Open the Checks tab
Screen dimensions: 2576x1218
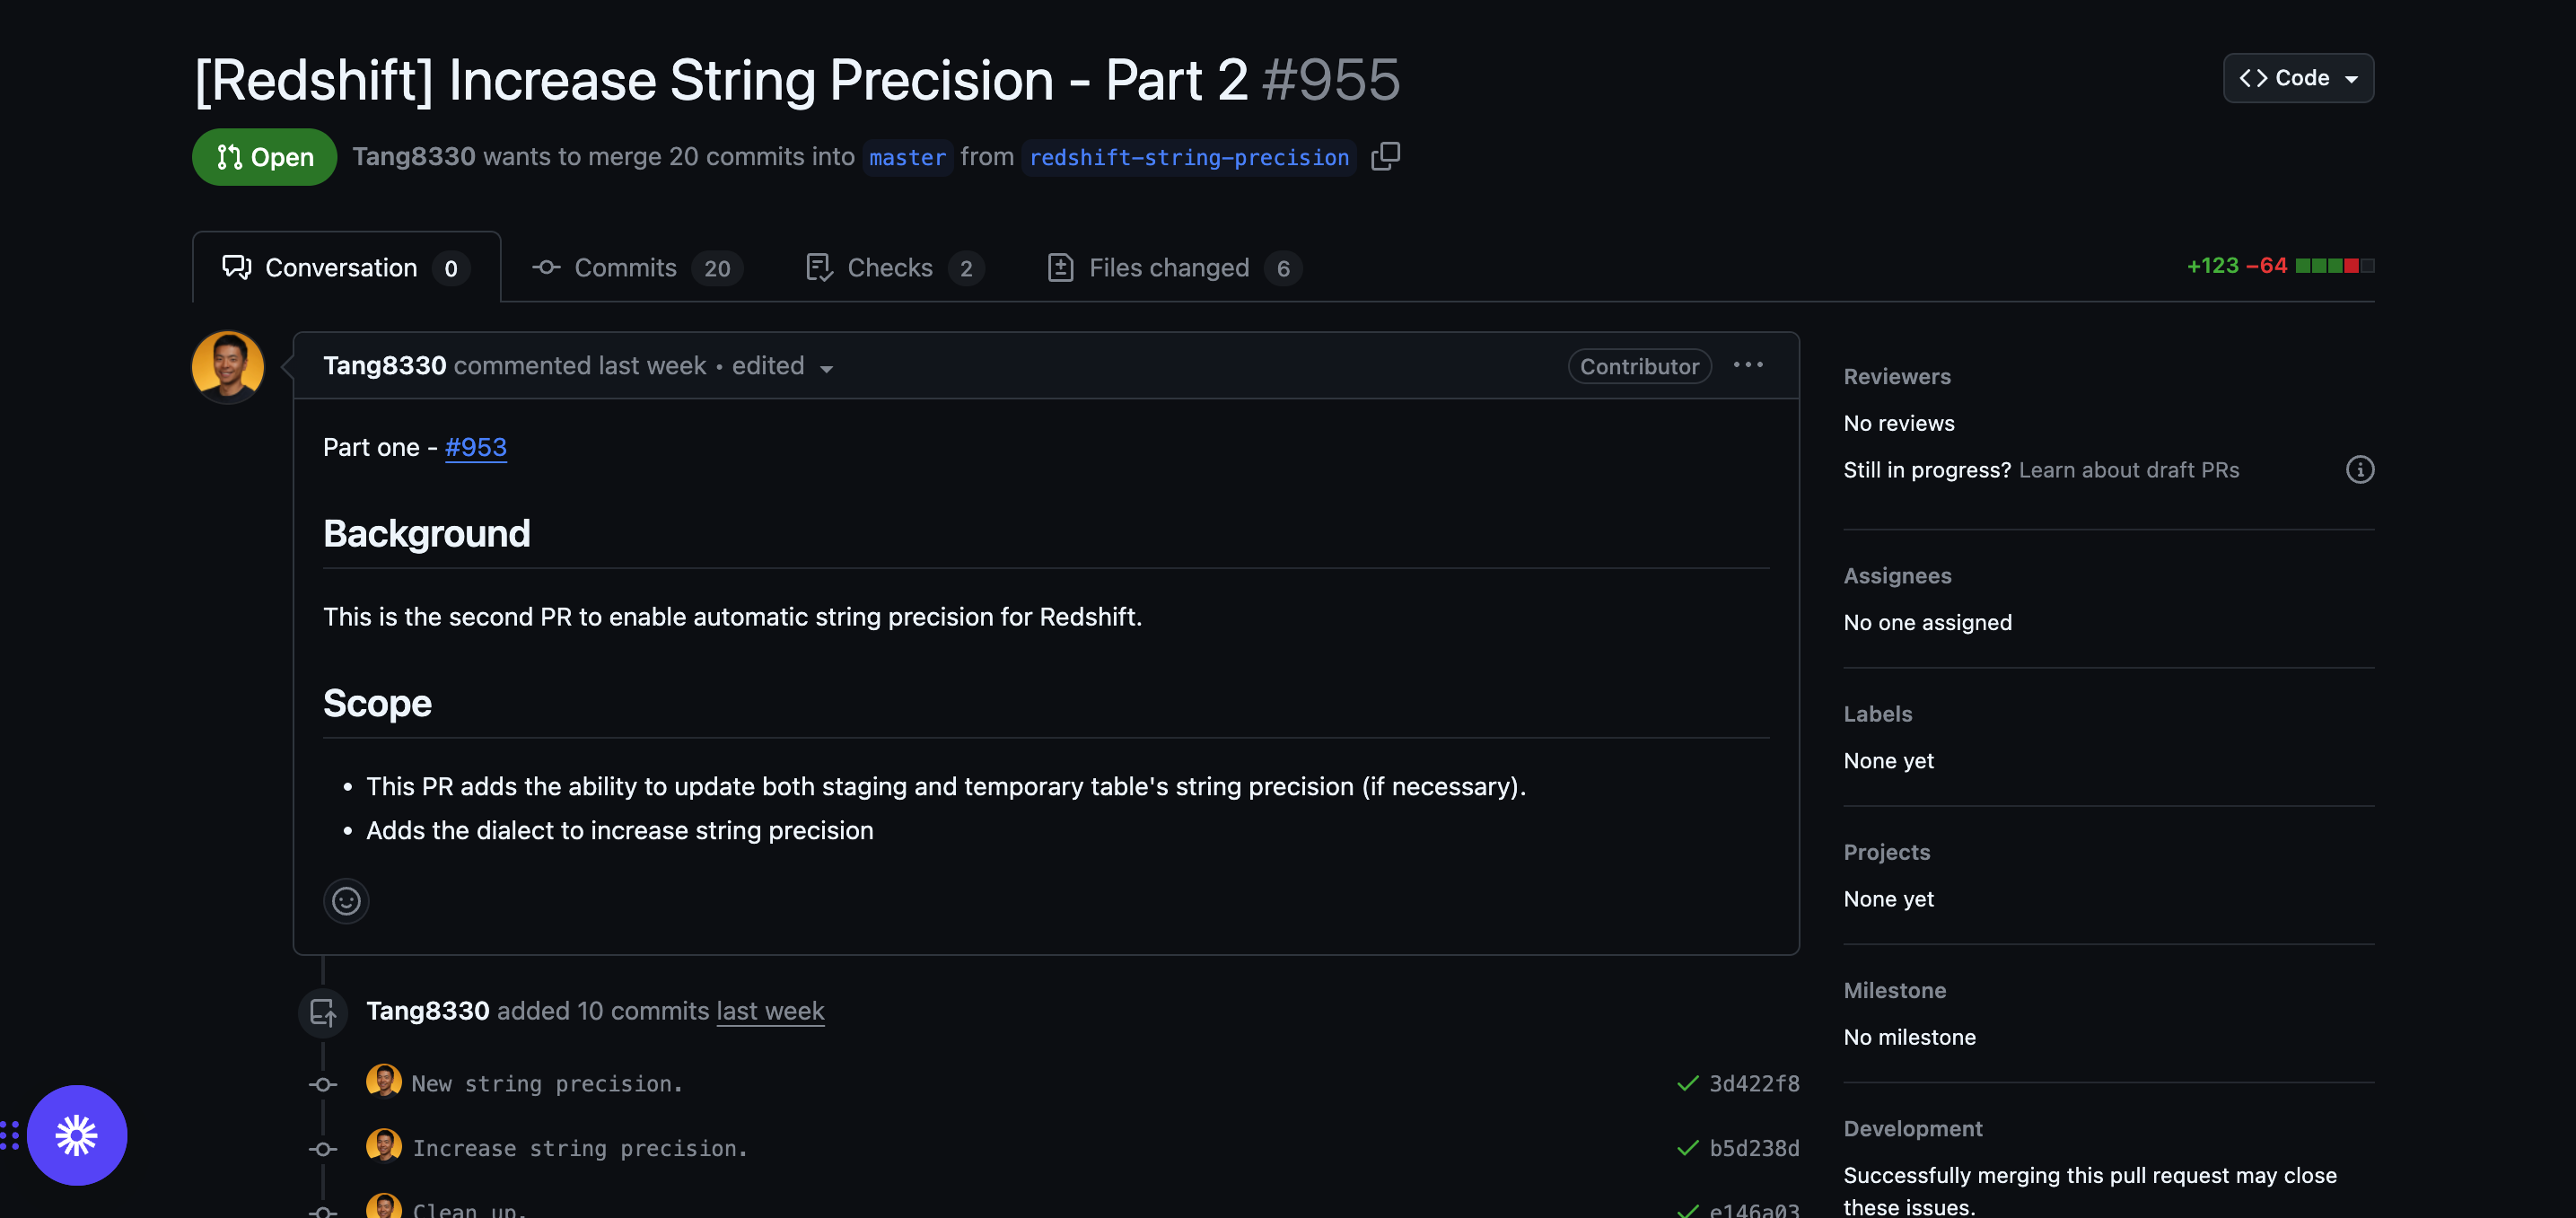coord(894,268)
